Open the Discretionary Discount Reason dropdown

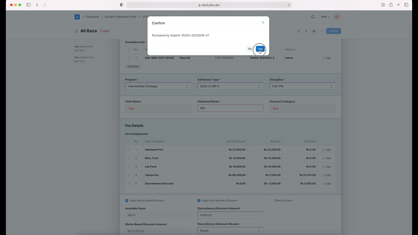(230, 231)
